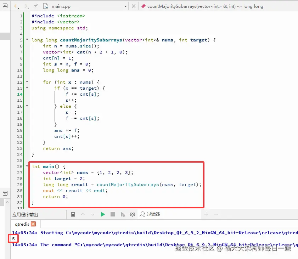298x259 pixels.
Task: Click 'cout << result << endl;' line
Action: point(75,191)
